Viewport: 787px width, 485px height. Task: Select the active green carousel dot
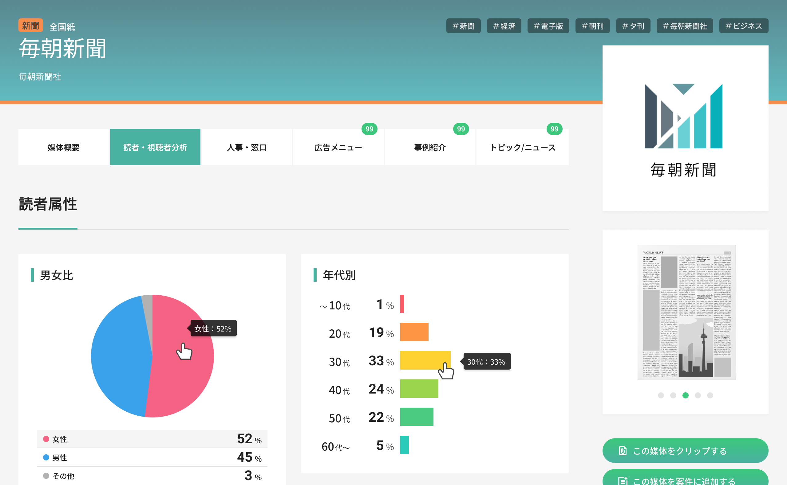685,395
